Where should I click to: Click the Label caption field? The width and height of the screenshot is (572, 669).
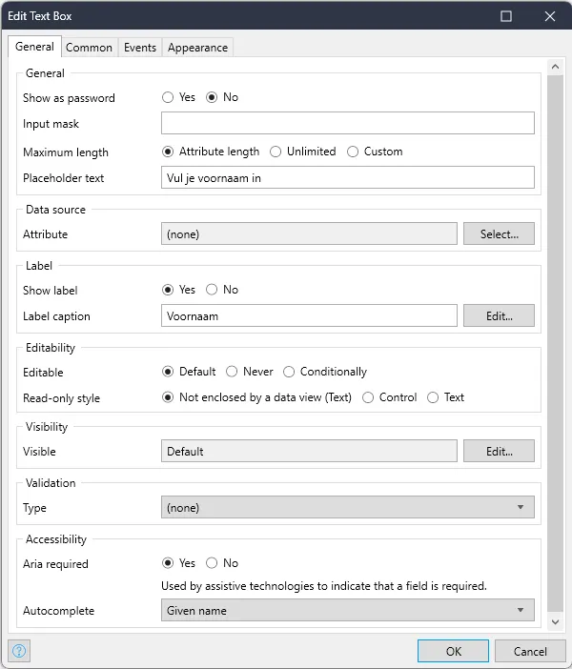(x=309, y=315)
